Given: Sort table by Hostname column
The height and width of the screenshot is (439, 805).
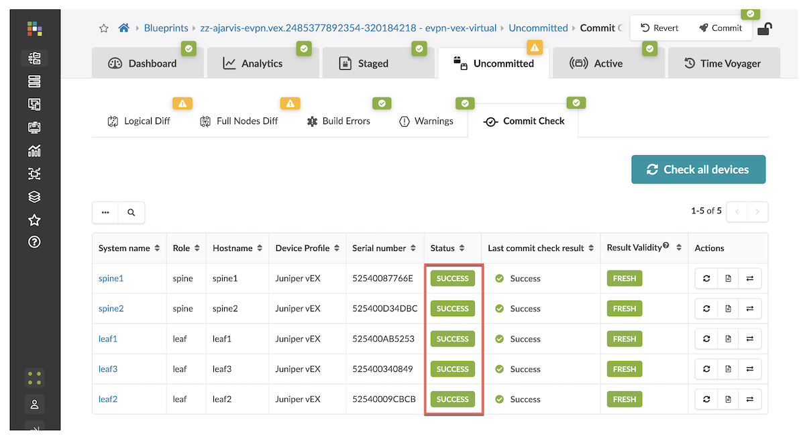Looking at the screenshot, I should click(x=237, y=248).
